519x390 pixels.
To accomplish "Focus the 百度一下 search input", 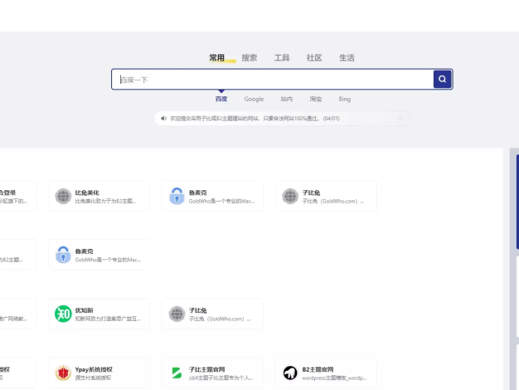I will (x=273, y=79).
